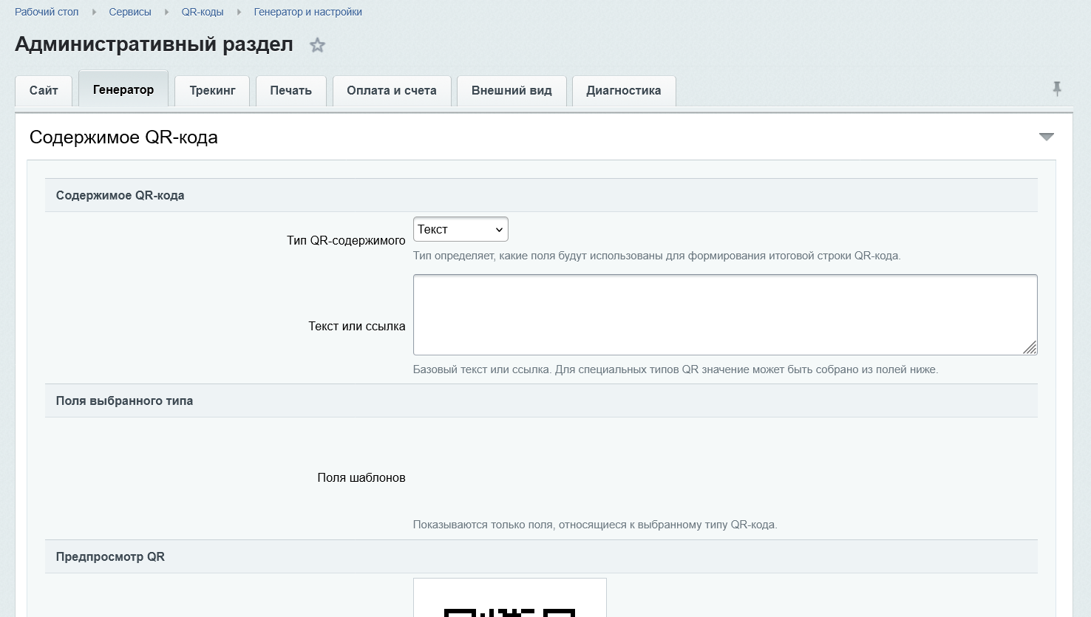
Task: Pin the tab panel with pushpin icon
Action: [1057, 89]
